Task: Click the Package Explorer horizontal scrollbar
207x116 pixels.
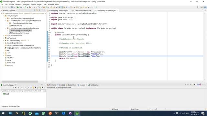Action: [x=20, y=82]
